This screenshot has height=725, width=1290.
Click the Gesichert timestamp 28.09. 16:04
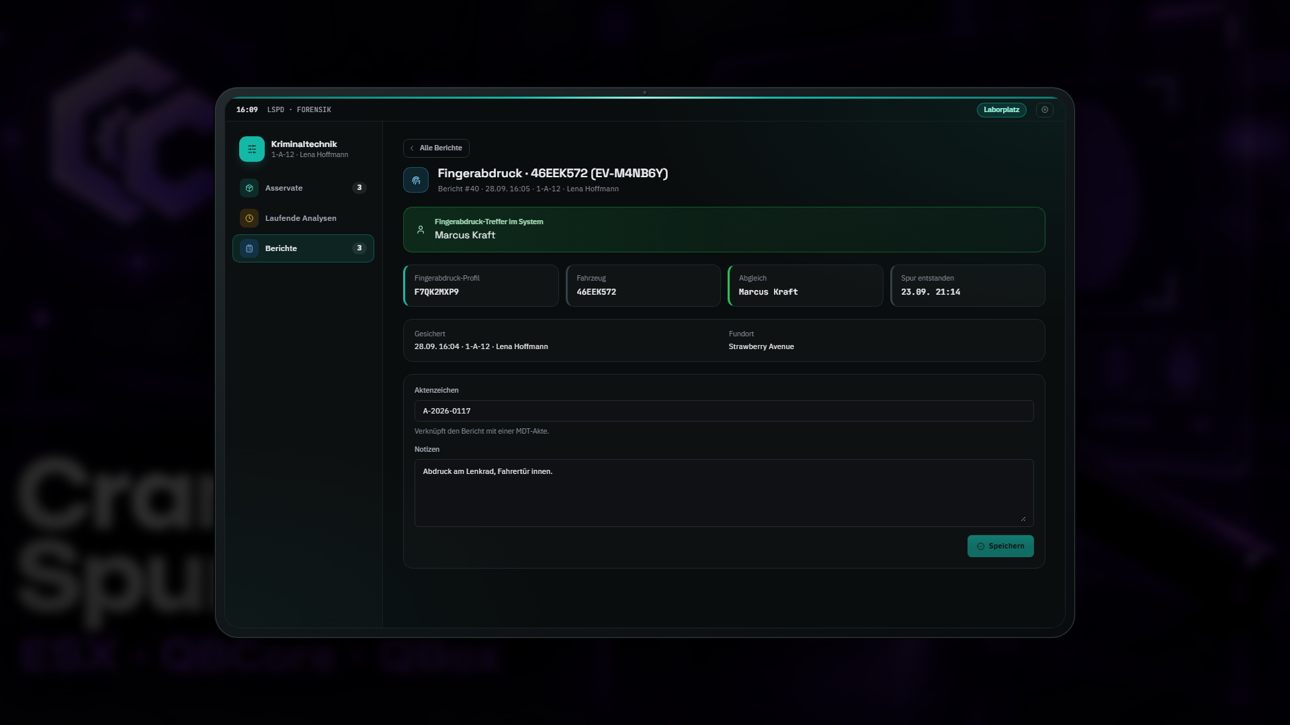point(437,347)
